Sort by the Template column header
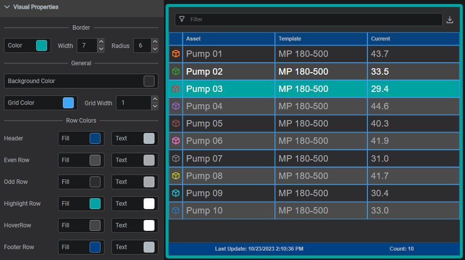465x260 pixels. click(321, 39)
